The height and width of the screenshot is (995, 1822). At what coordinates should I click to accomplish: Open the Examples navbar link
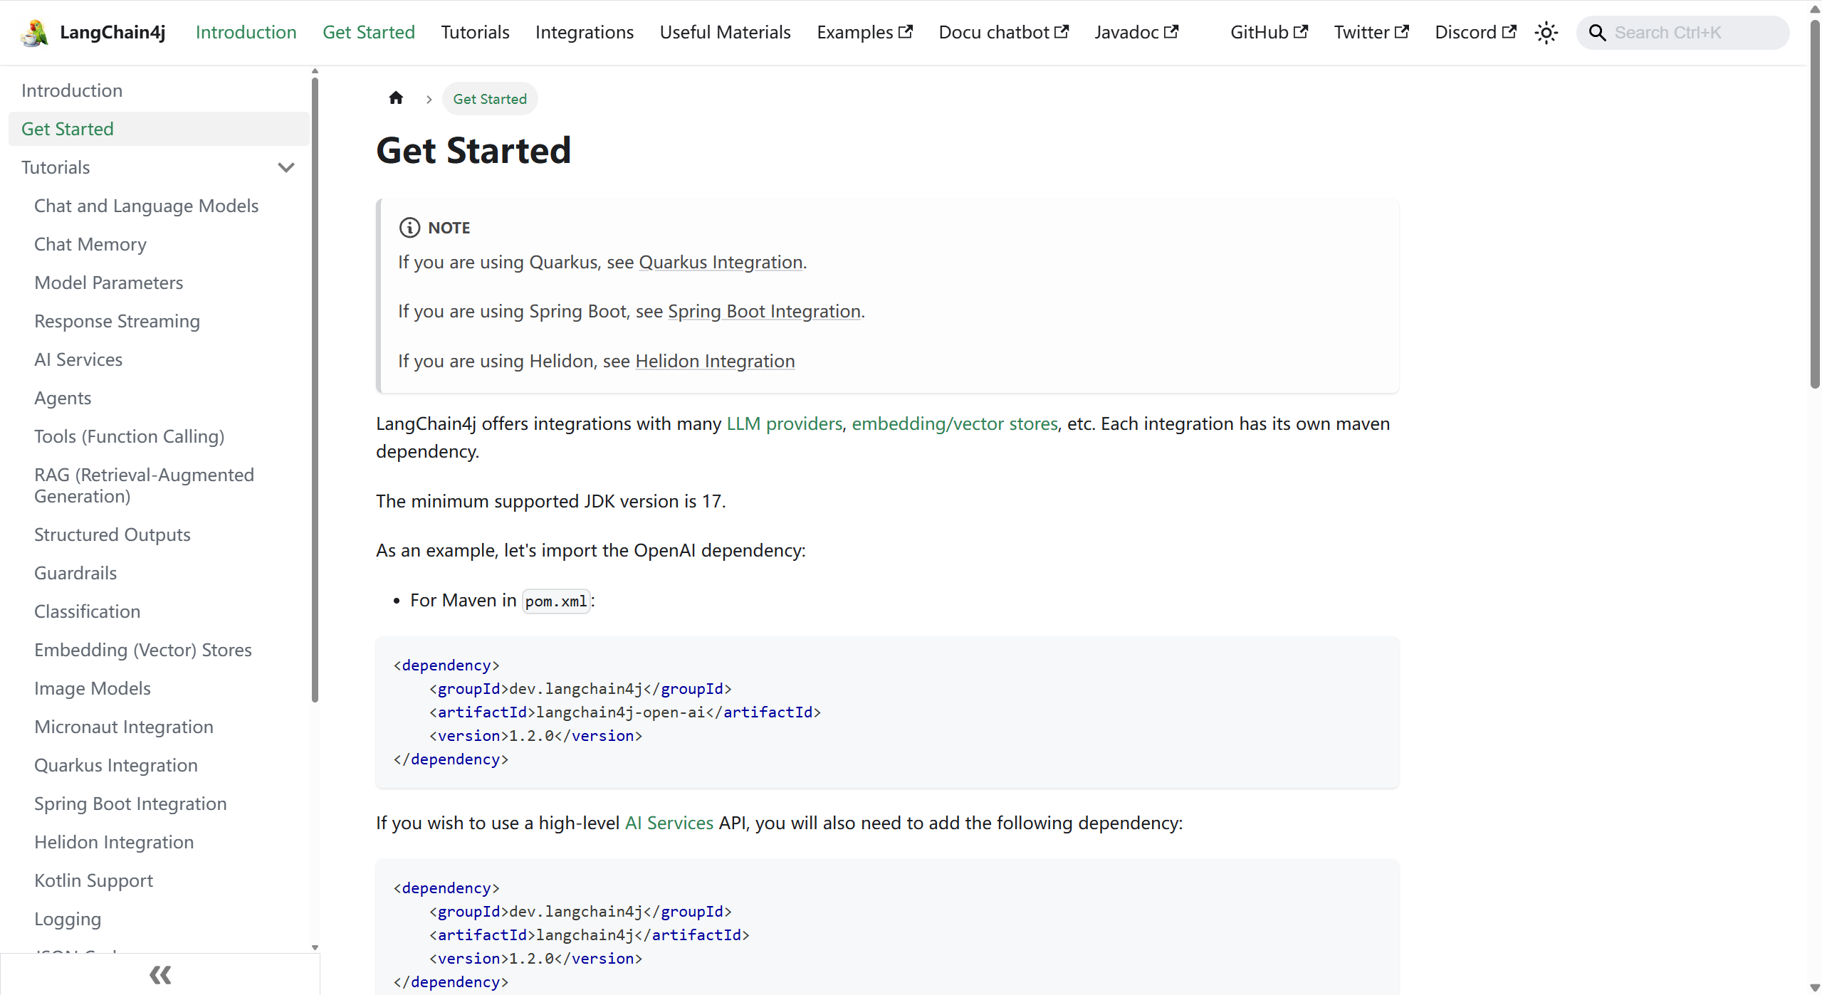pyautogui.click(x=864, y=33)
